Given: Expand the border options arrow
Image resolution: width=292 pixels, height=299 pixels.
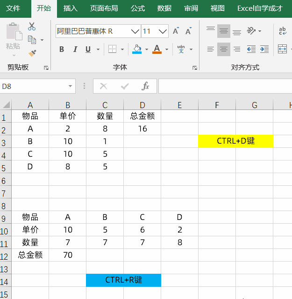Looking at the screenshot, I should (122, 50).
